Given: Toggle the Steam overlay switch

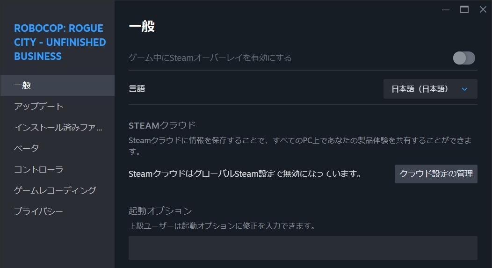Looking at the screenshot, I should click(x=464, y=58).
